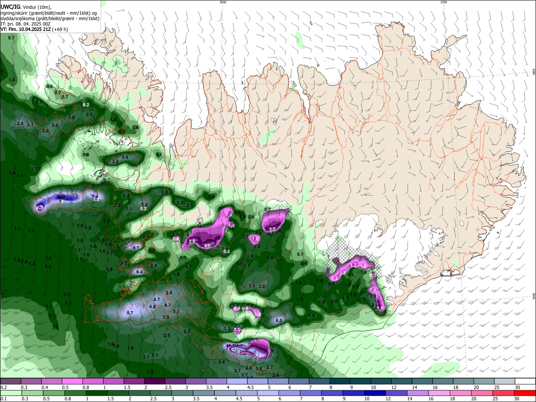Click the 3.8 precipitation value on the map
The height and width of the screenshot is (402, 536).
[20, 124]
